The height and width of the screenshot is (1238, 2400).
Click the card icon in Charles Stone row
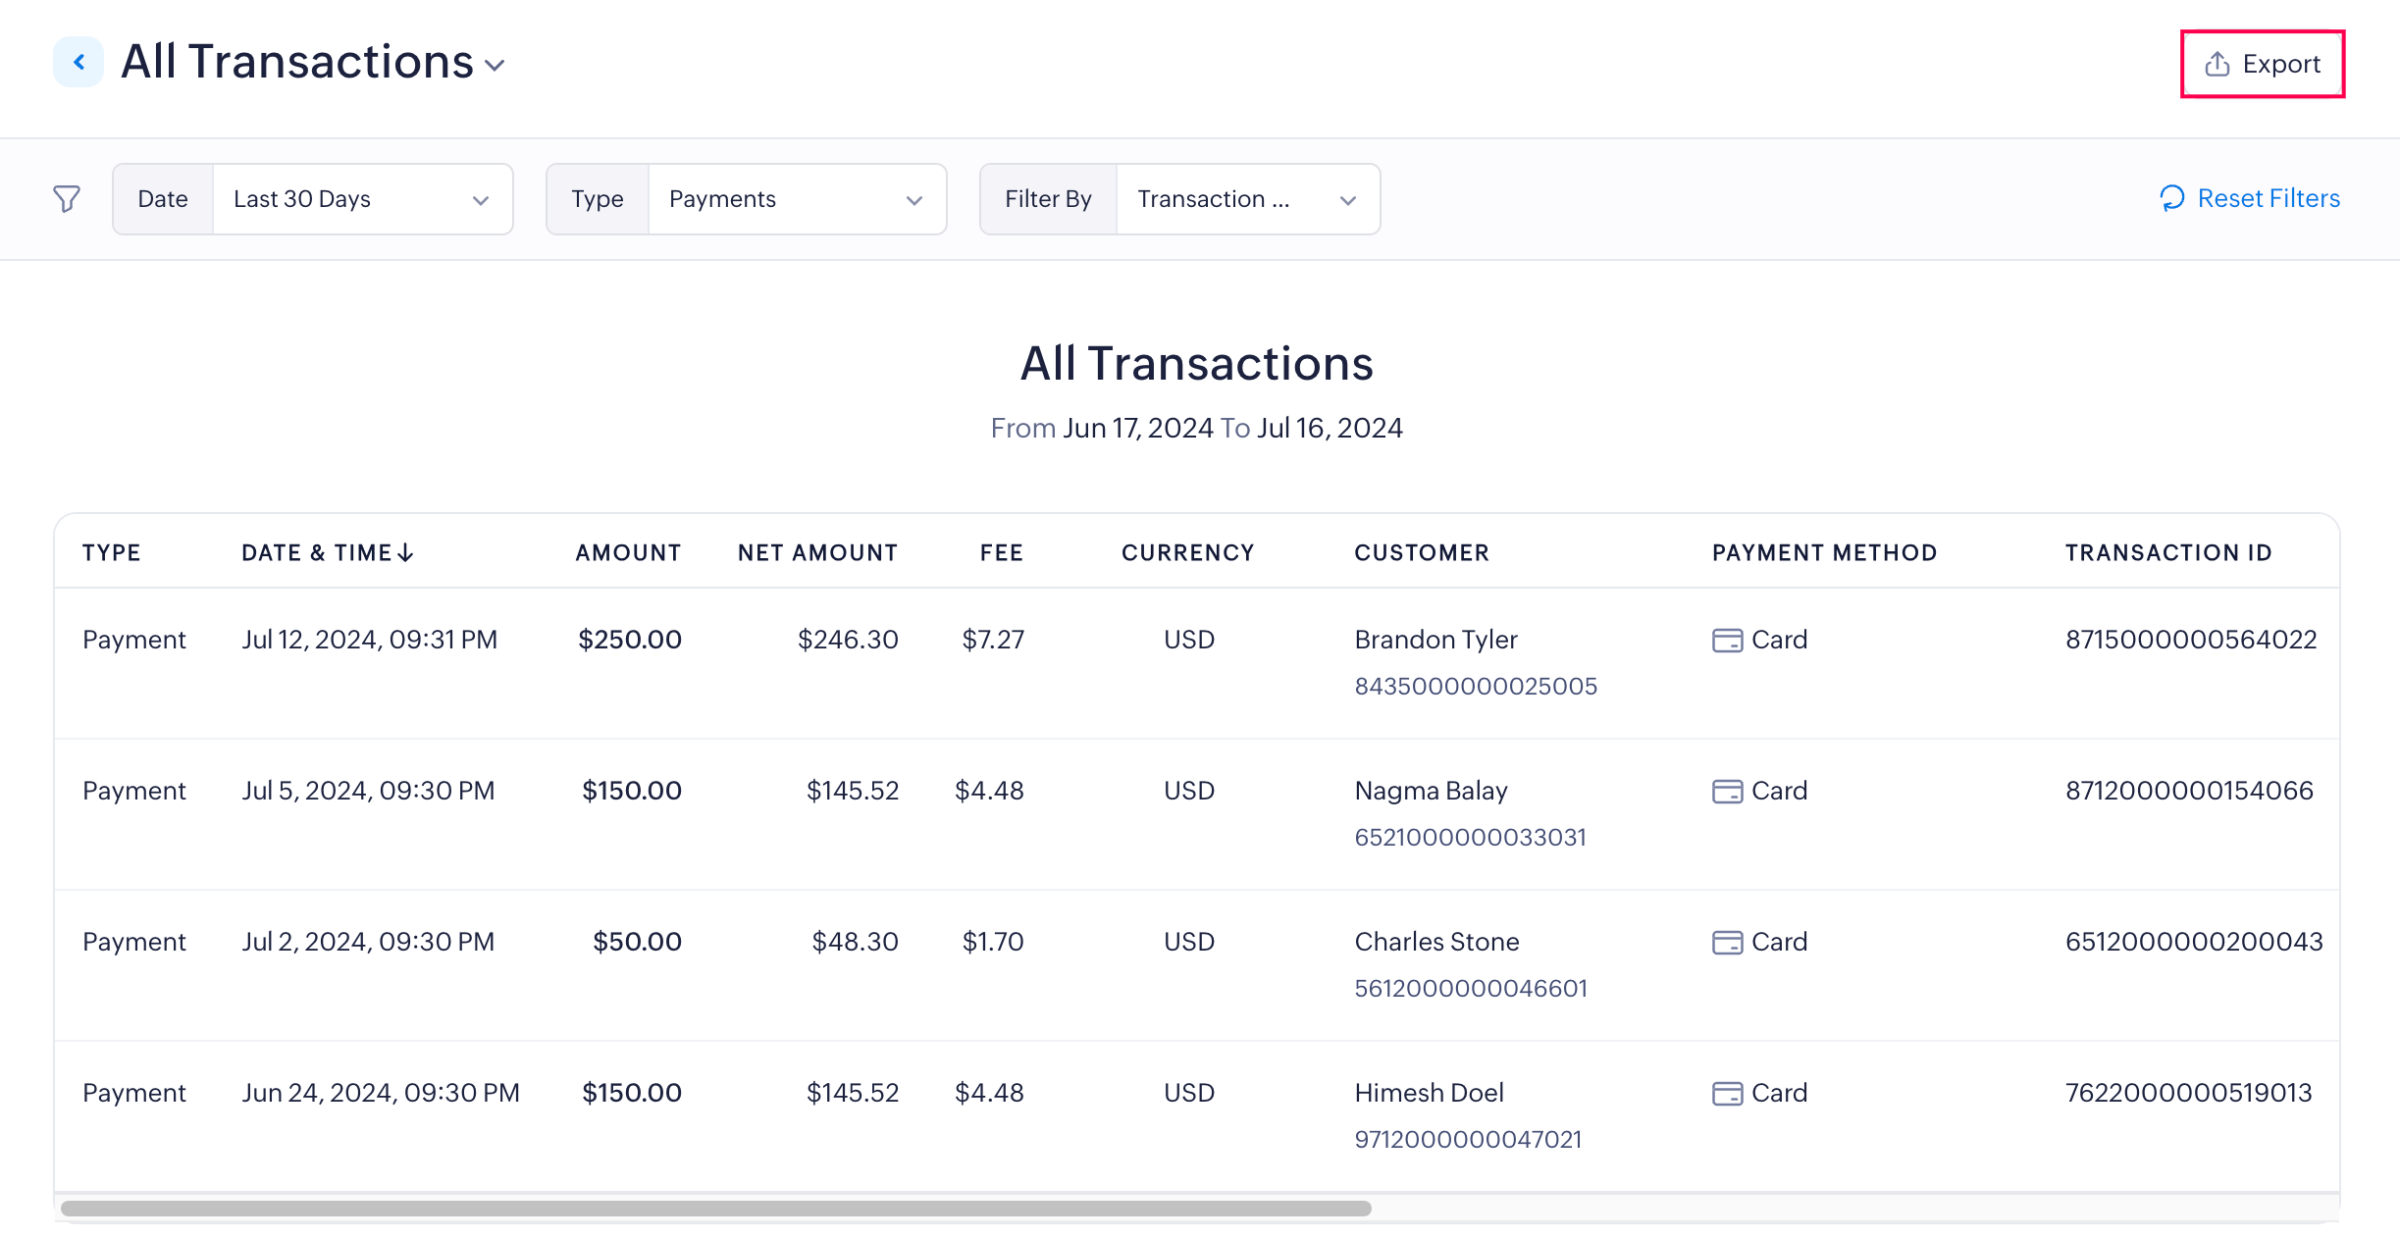click(1727, 943)
